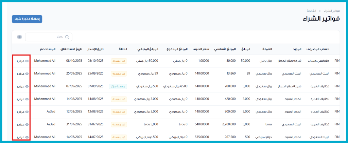This screenshot has height=143, width=348.
Task: Select القائمة breadcrumb item
Action: point(311,11)
